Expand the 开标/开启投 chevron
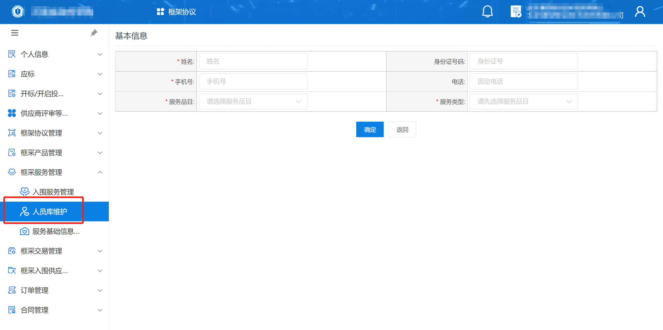This screenshot has width=663, height=330. click(100, 94)
